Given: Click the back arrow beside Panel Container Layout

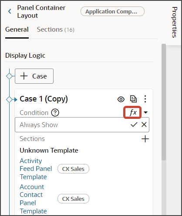Looking at the screenshot, I should click(x=10, y=11).
